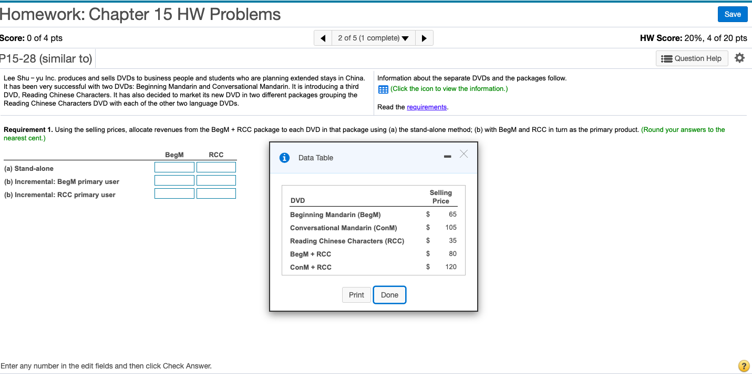Minimize the Data Table dialog

(448, 157)
